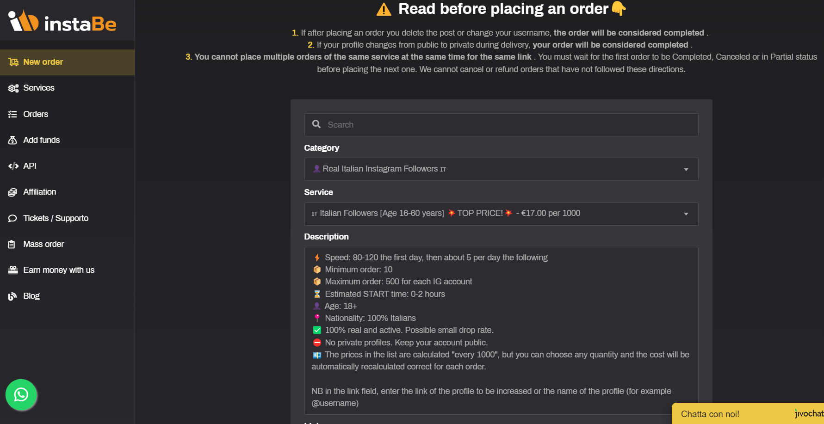Click the search magnifier icon
824x424 pixels.
316,124
